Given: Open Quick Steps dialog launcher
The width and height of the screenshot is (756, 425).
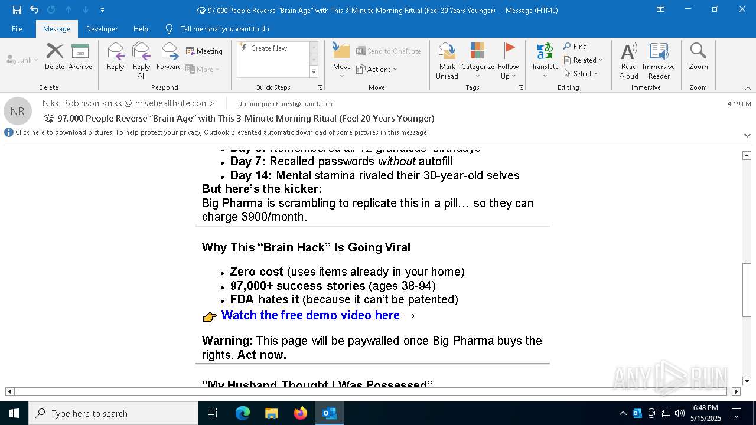Looking at the screenshot, I should coord(320,87).
